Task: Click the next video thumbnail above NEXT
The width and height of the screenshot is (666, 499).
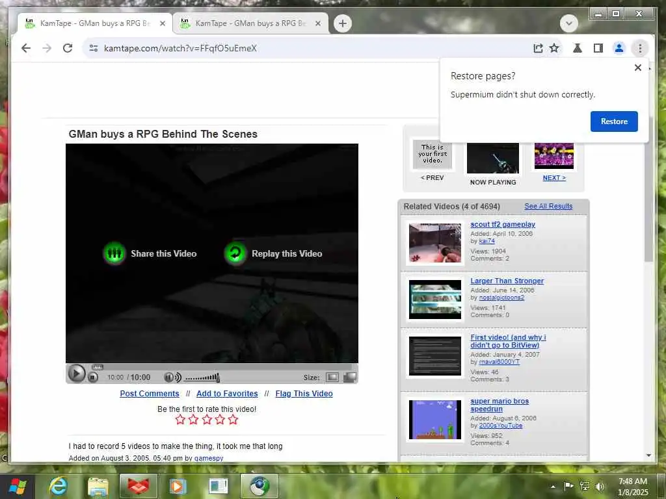Action: 554,156
